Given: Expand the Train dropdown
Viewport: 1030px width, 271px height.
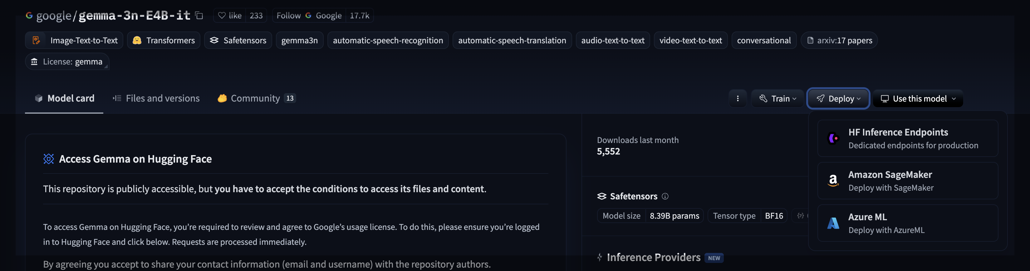Looking at the screenshot, I should click(778, 98).
